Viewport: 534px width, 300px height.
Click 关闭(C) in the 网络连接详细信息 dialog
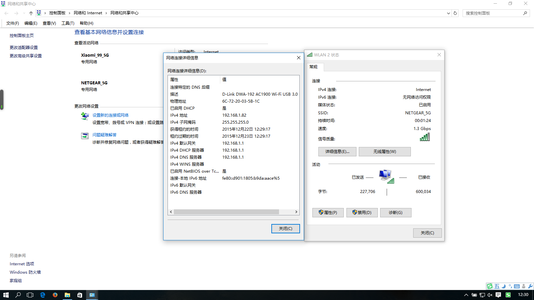[286, 229]
